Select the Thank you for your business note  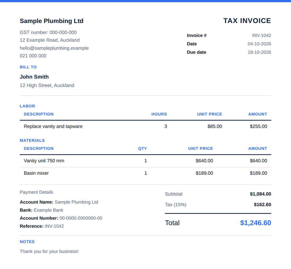pyautogui.click(x=49, y=251)
